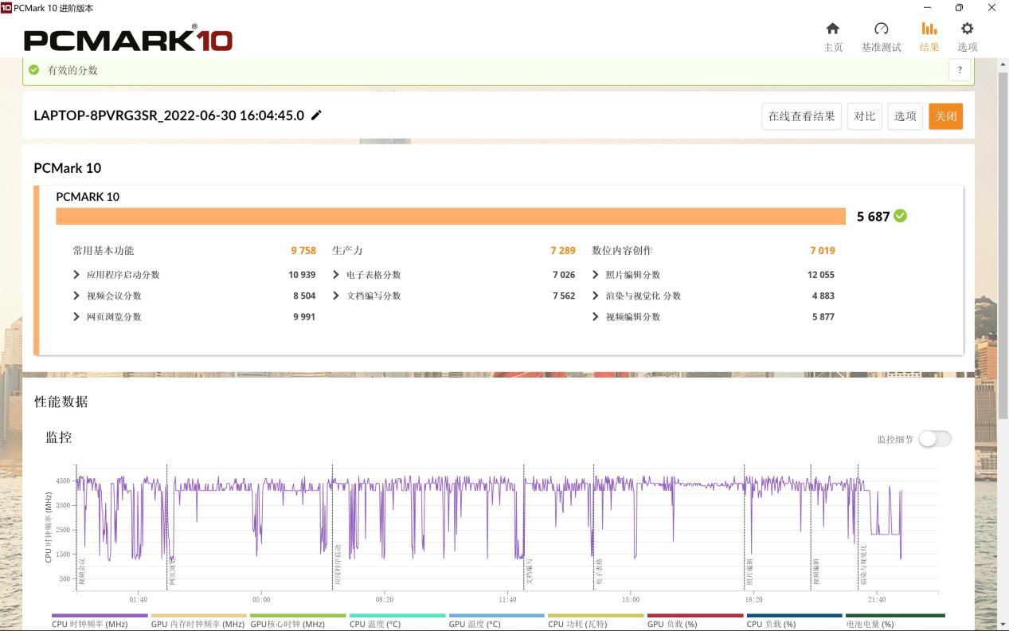The width and height of the screenshot is (1009, 631).
Task: Click the valid score green checkmark icon
Action: point(34,70)
